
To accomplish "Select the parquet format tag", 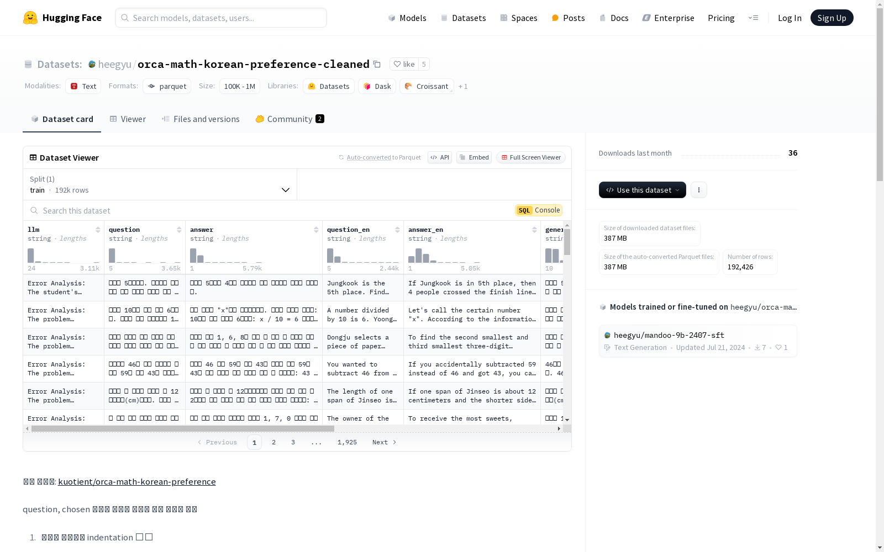I will 167,86.
